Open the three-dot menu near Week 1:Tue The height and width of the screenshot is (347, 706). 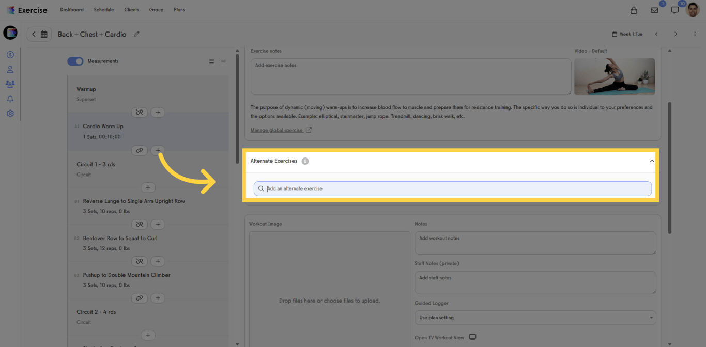click(x=695, y=34)
